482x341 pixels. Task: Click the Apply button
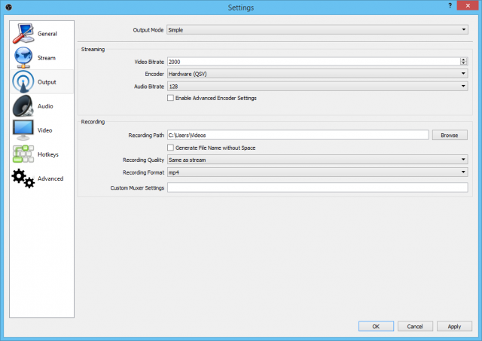tap(454, 327)
